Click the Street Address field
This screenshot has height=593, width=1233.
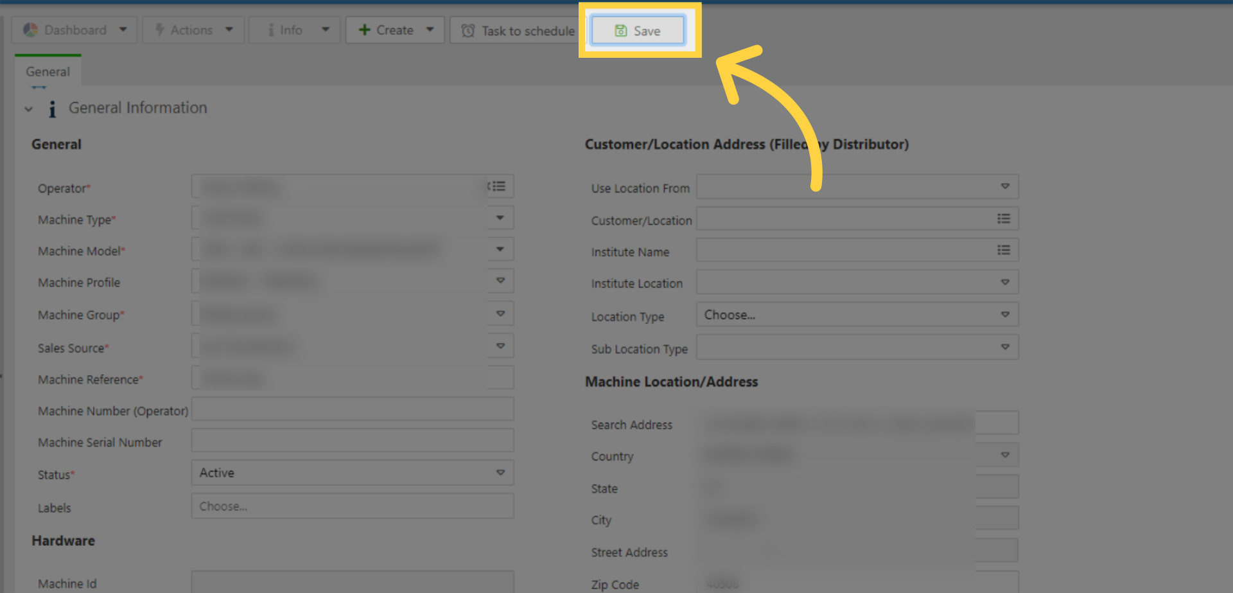[857, 551]
